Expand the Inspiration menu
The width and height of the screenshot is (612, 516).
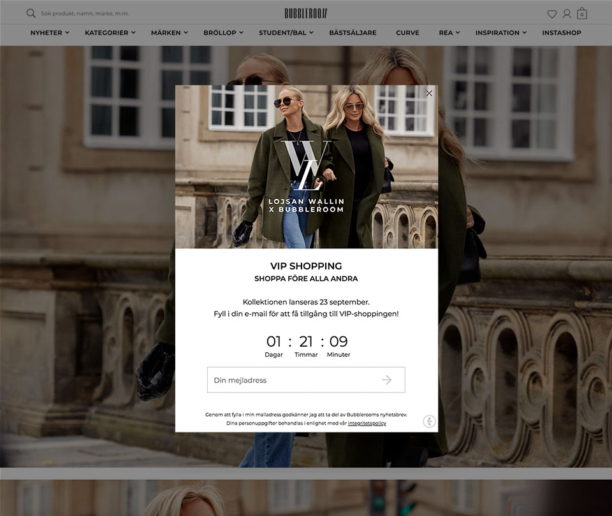(501, 32)
